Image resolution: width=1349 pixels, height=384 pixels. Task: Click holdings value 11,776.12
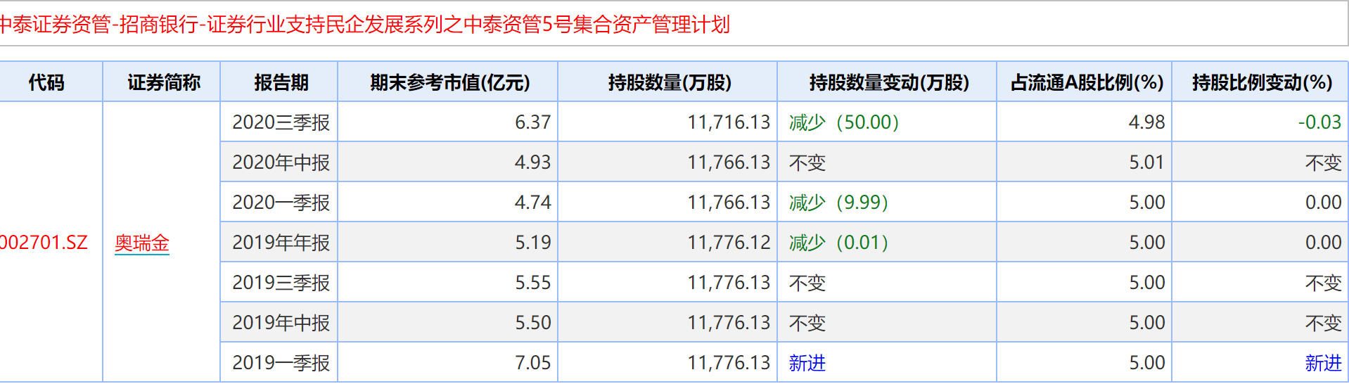coord(729,243)
